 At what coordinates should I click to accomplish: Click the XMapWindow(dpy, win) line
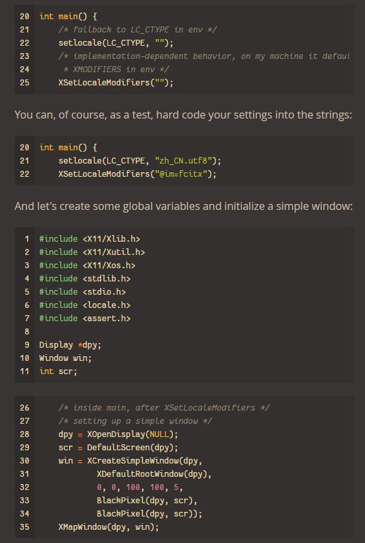point(109,526)
